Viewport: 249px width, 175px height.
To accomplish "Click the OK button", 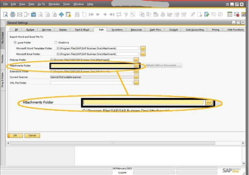I will [x=15, y=135].
